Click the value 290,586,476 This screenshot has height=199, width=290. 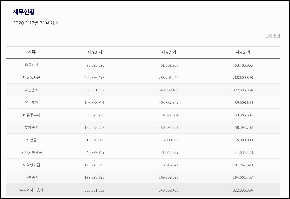95,78
